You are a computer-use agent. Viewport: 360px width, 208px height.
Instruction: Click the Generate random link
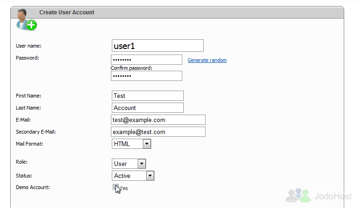tap(207, 60)
